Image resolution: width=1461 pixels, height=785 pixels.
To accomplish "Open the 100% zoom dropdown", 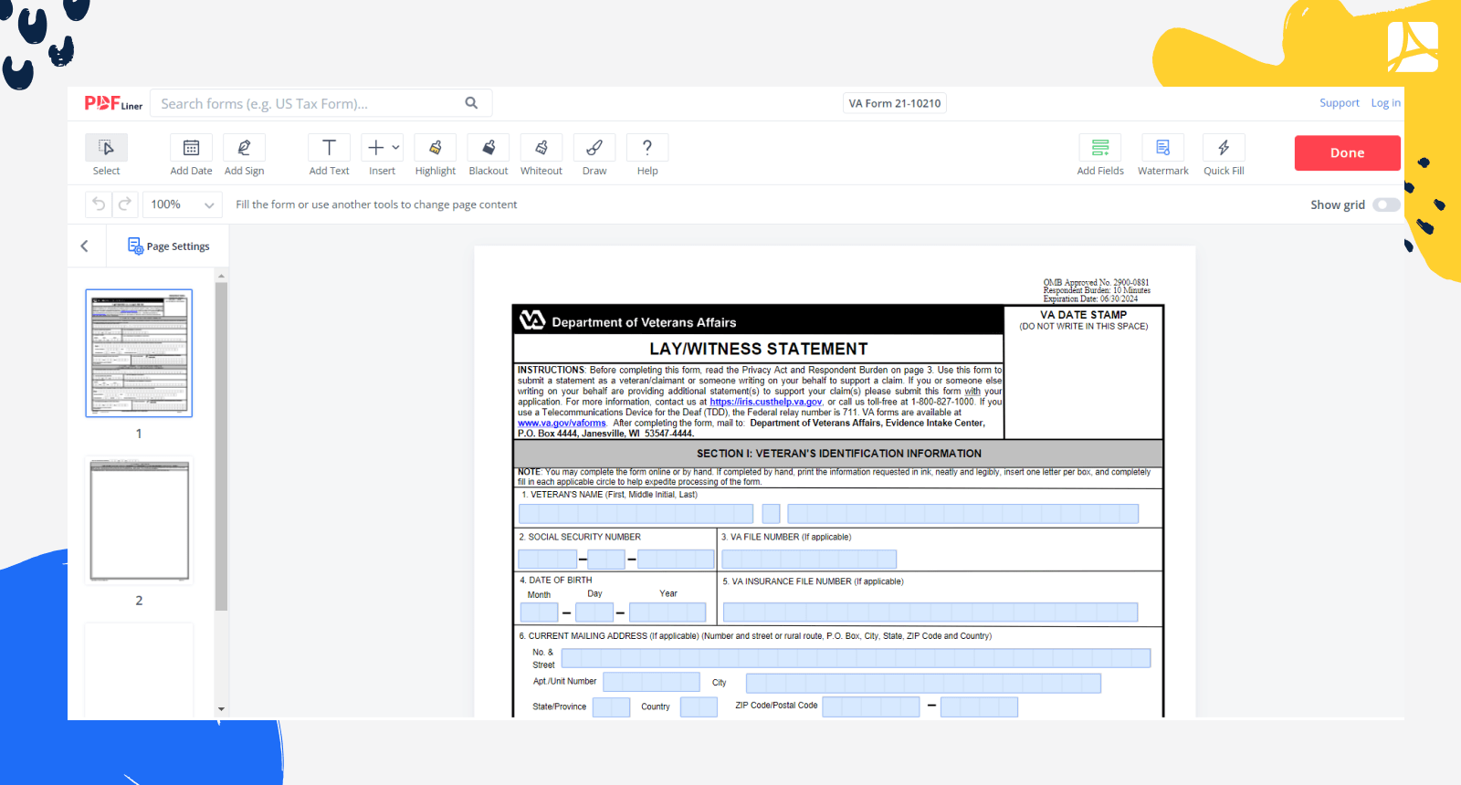I will tap(183, 204).
